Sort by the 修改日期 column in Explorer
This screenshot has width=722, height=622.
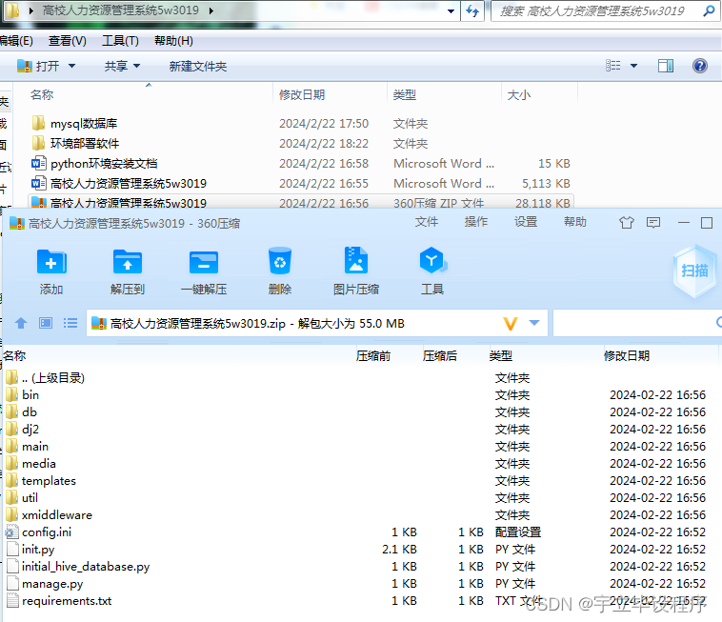click(x=302, y=95)
